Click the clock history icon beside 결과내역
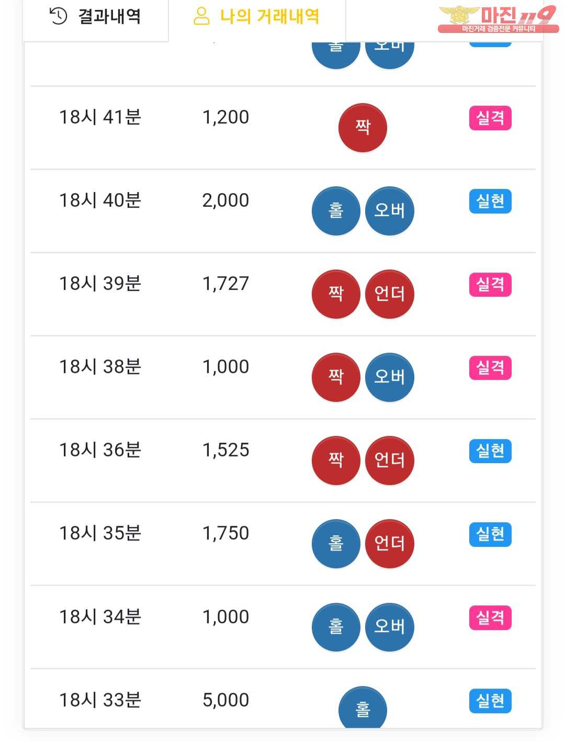 pos(58,16)
